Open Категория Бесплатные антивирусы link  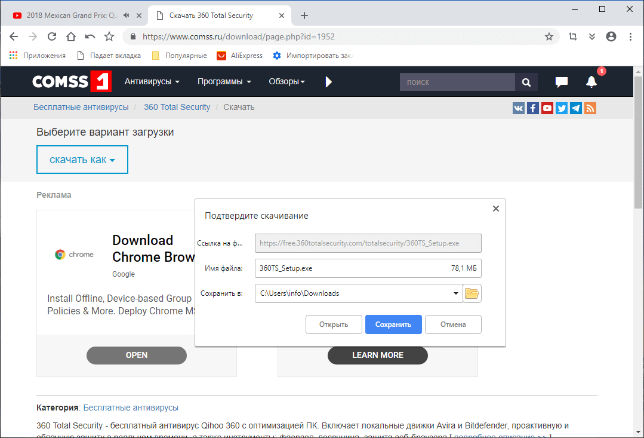(131, 408)
